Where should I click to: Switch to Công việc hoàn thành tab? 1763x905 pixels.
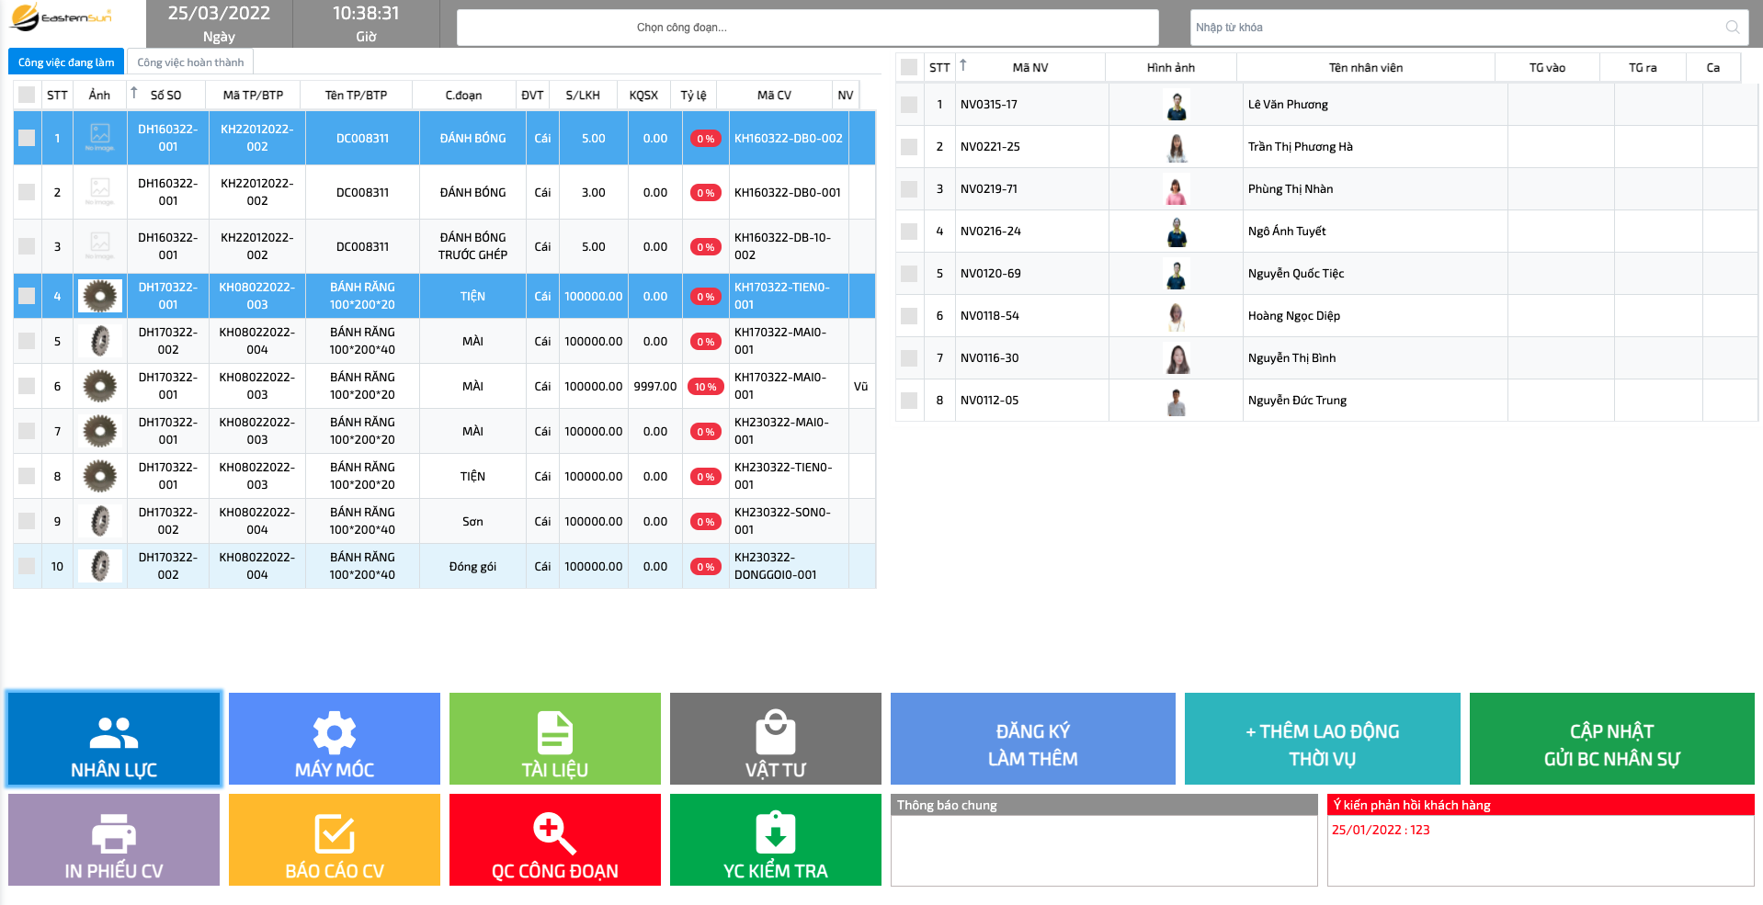[190, 62]
